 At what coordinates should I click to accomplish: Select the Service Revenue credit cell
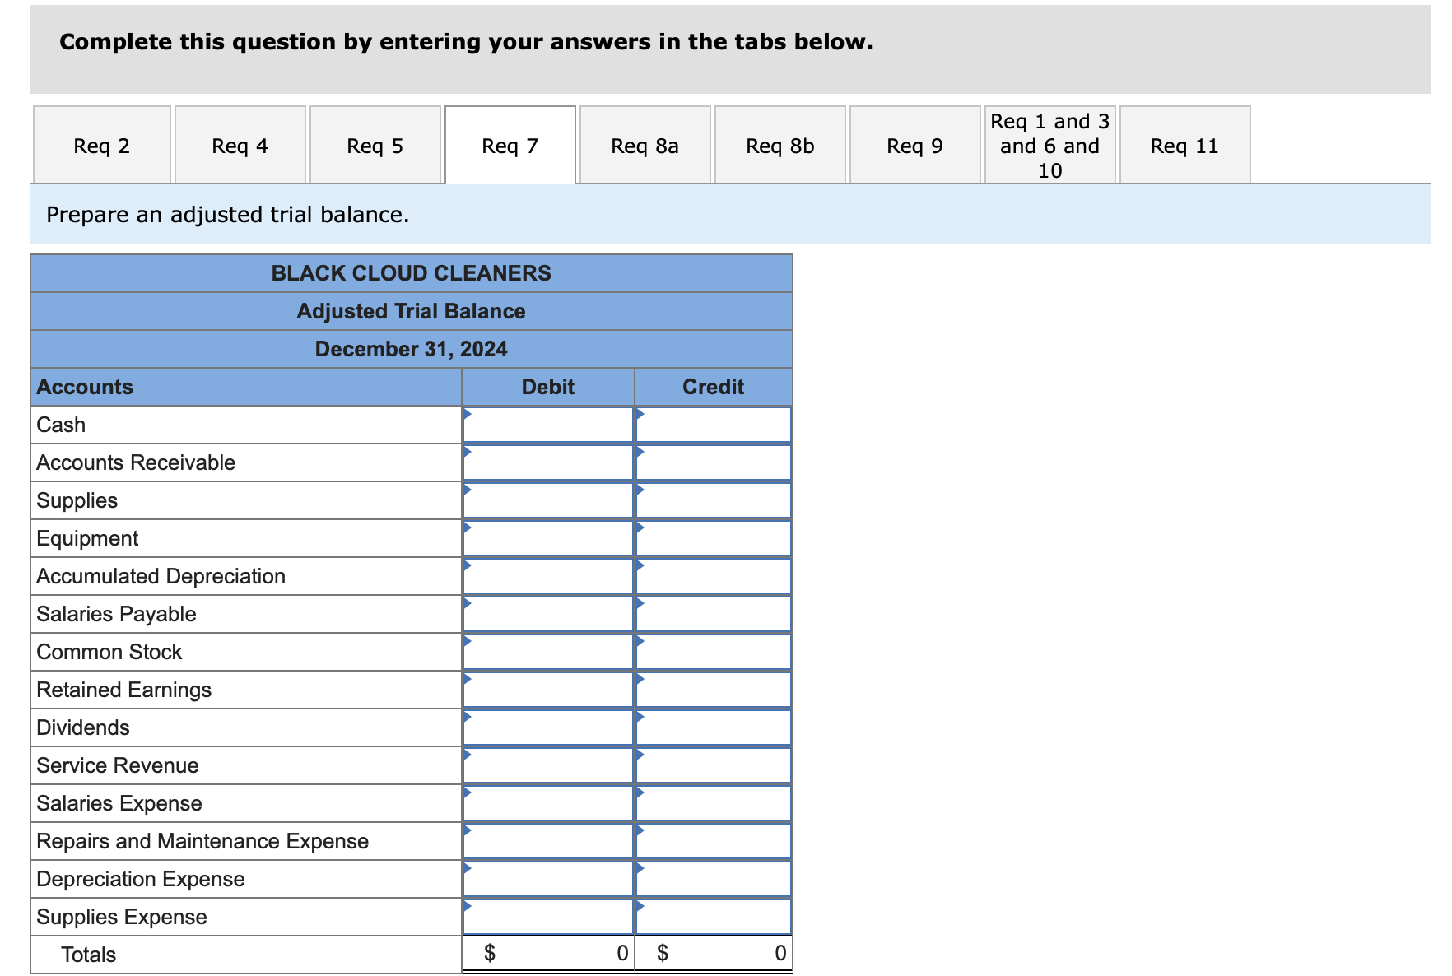[x=714, y=765]
